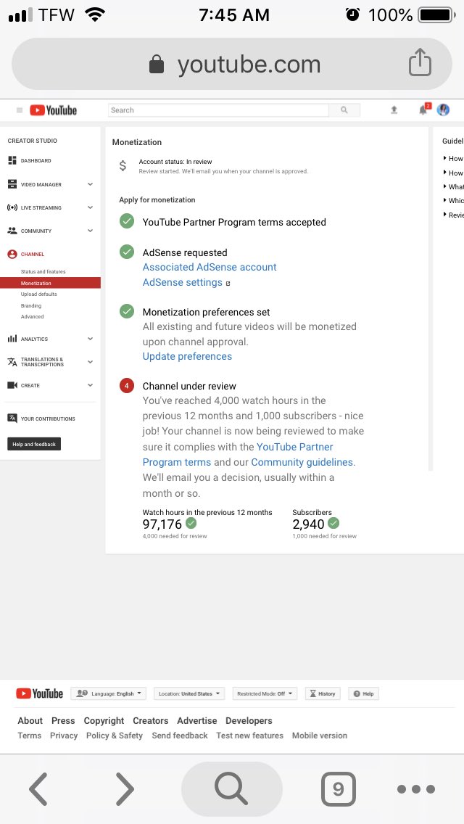Image resolution: width=464 pixels, height=824 pixels.
Task: Select Branding in sidebar
Action: pyautogui.click(x=31, y=306)
